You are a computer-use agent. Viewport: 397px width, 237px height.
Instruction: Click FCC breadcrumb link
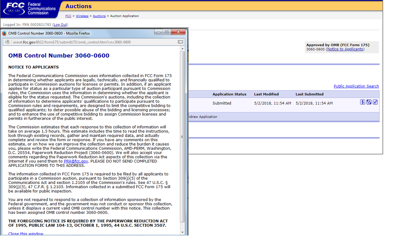68,16
